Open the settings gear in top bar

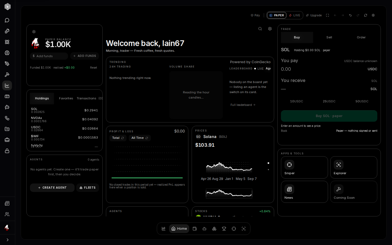373,15
